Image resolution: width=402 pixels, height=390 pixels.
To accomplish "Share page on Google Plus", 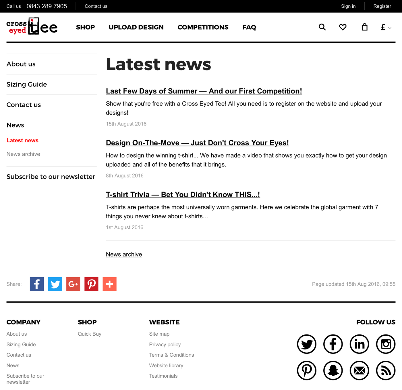I will [x=73, y=284].
